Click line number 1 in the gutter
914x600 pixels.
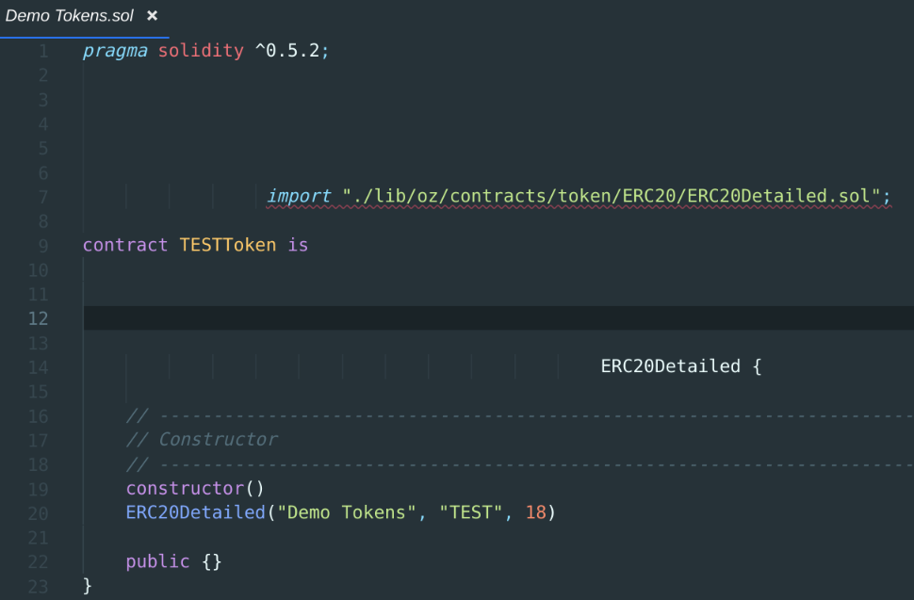click(x=42, y=51)
